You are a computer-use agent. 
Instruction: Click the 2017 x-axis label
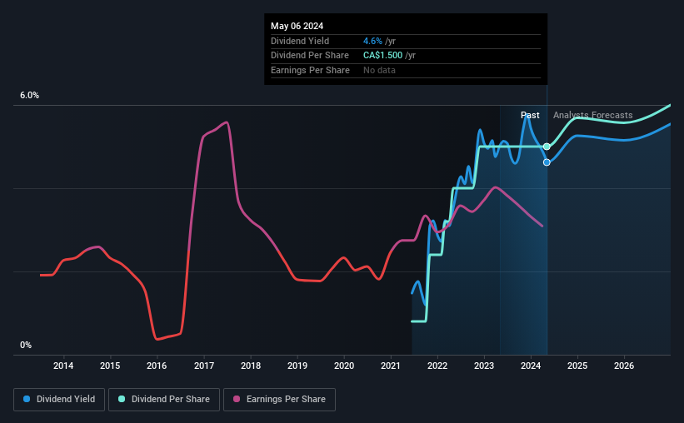(204, 366)
